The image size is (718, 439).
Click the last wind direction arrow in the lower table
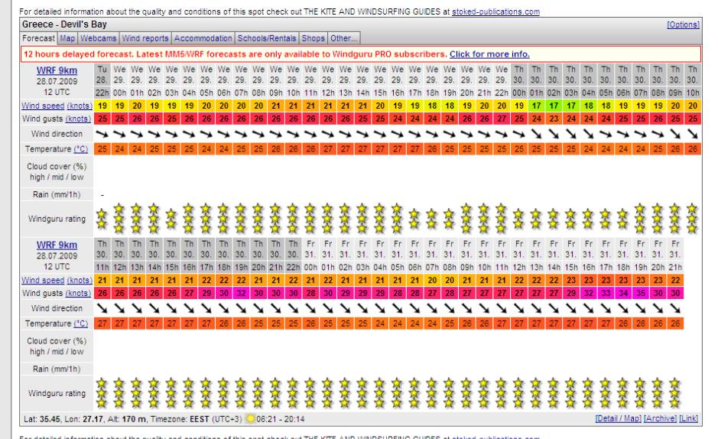tap(674, 308)
